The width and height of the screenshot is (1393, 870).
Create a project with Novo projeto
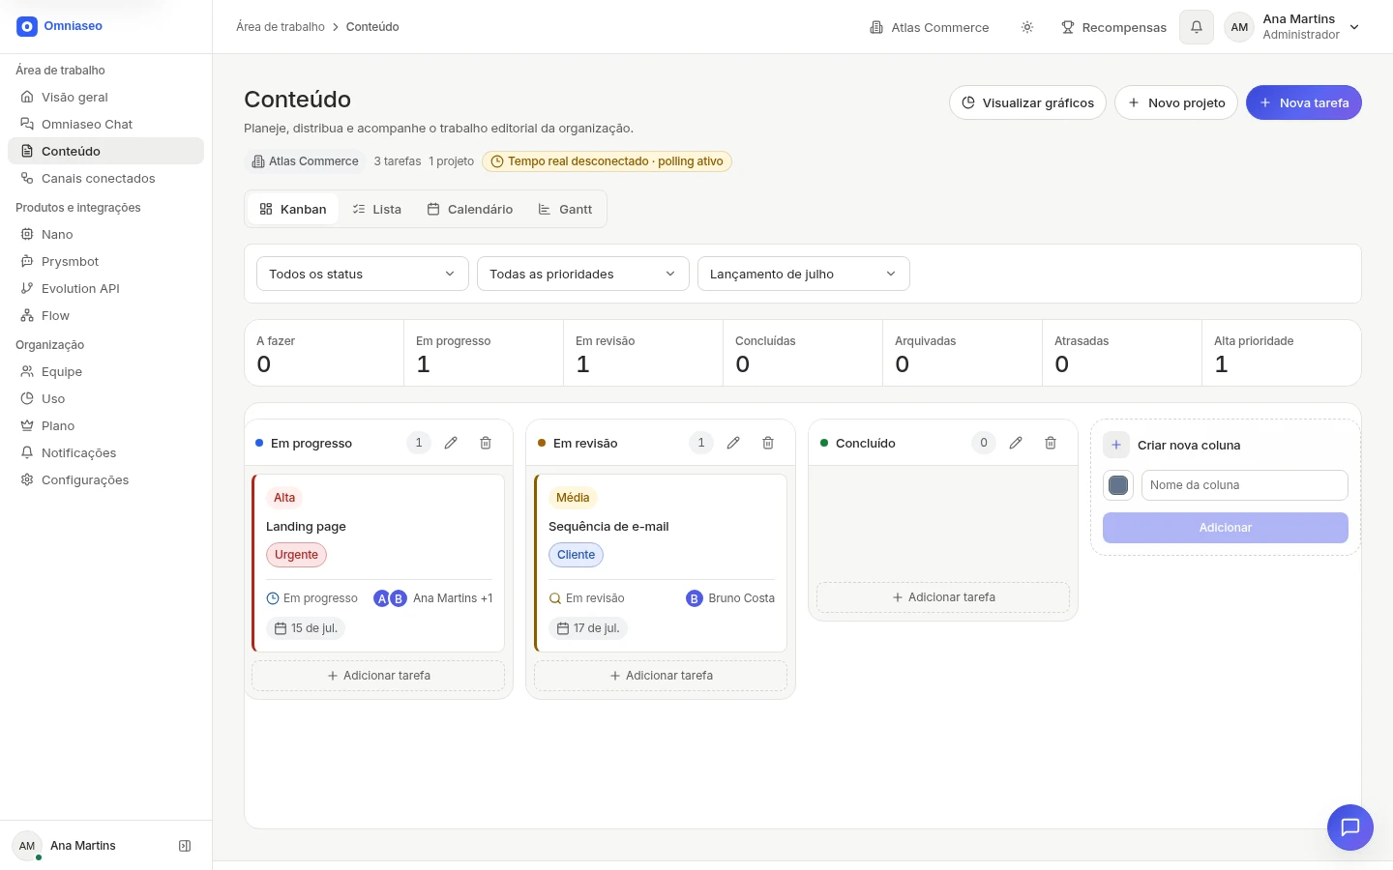(x=1176, y=102)
